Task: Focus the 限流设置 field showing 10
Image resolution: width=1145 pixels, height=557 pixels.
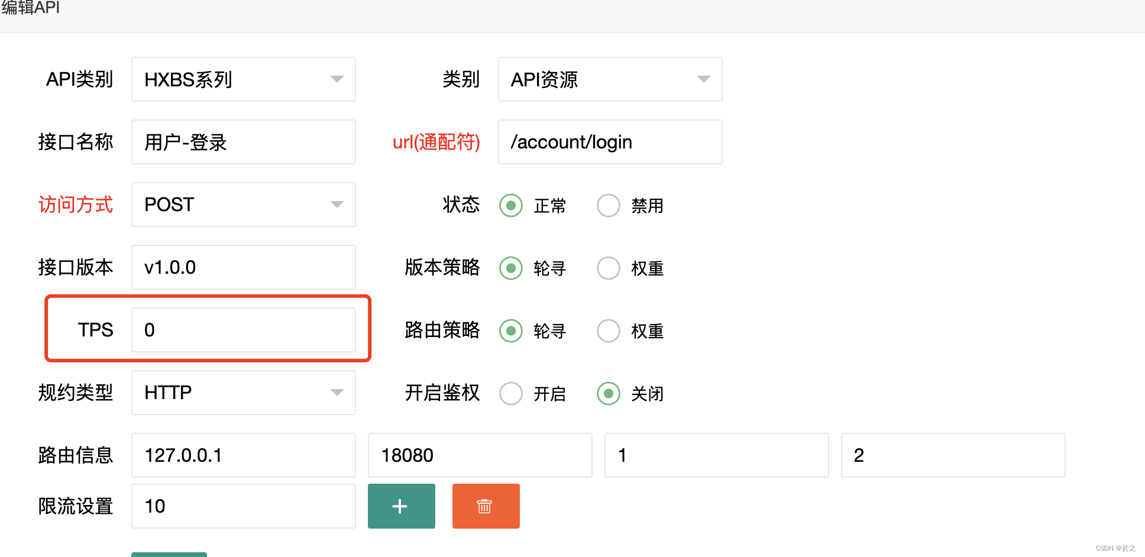Action: 243,506
